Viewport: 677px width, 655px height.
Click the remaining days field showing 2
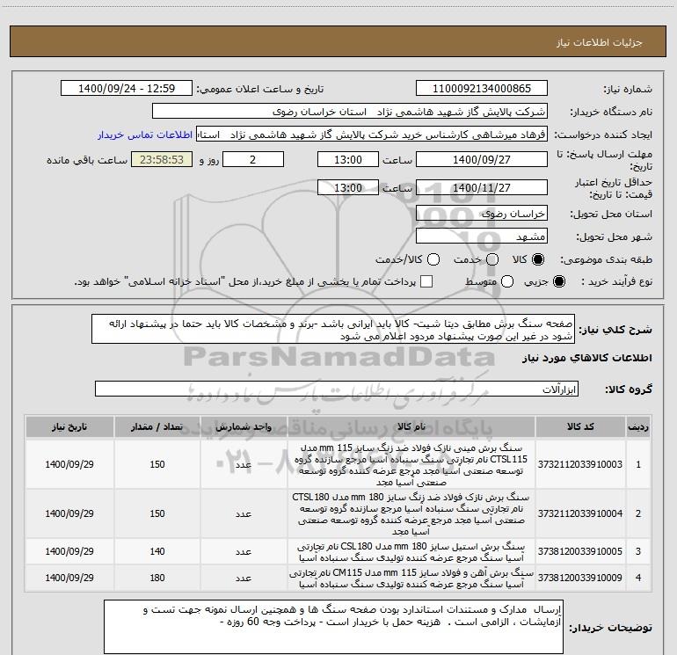click(253, 159)
